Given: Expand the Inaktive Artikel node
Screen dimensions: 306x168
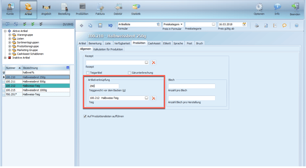Looking at the screenshot, I should tap(5, 58).
